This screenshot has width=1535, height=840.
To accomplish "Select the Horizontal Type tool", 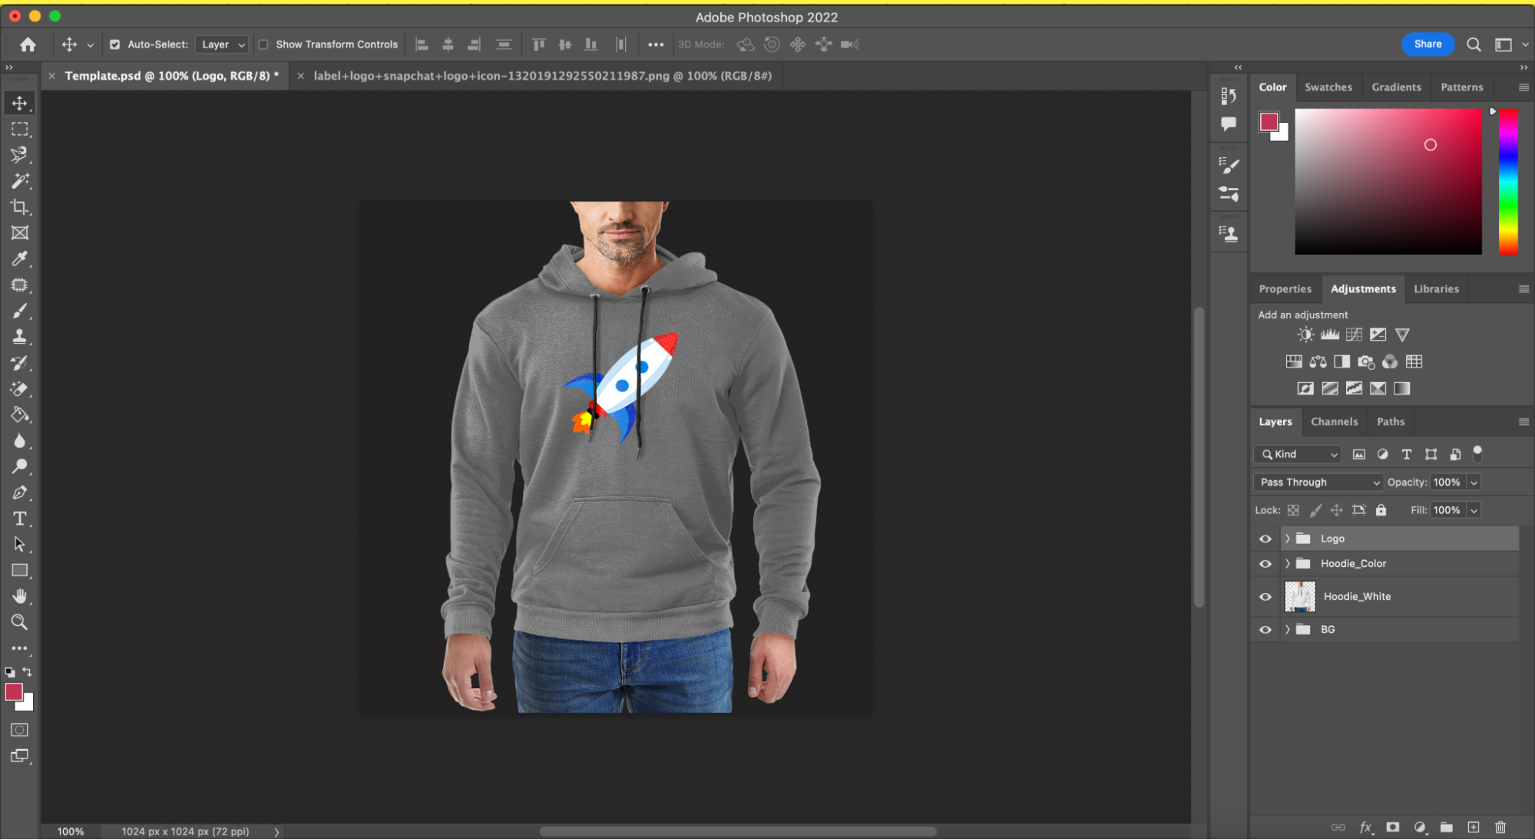I will pos(19,519).
